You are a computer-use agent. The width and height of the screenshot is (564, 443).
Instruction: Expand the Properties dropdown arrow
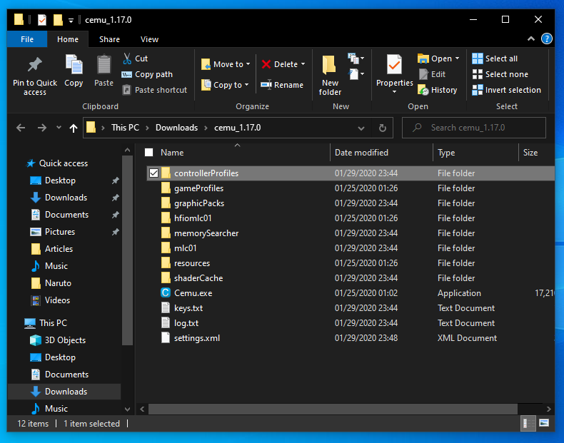pyautogui.click(x=394, y=91)
